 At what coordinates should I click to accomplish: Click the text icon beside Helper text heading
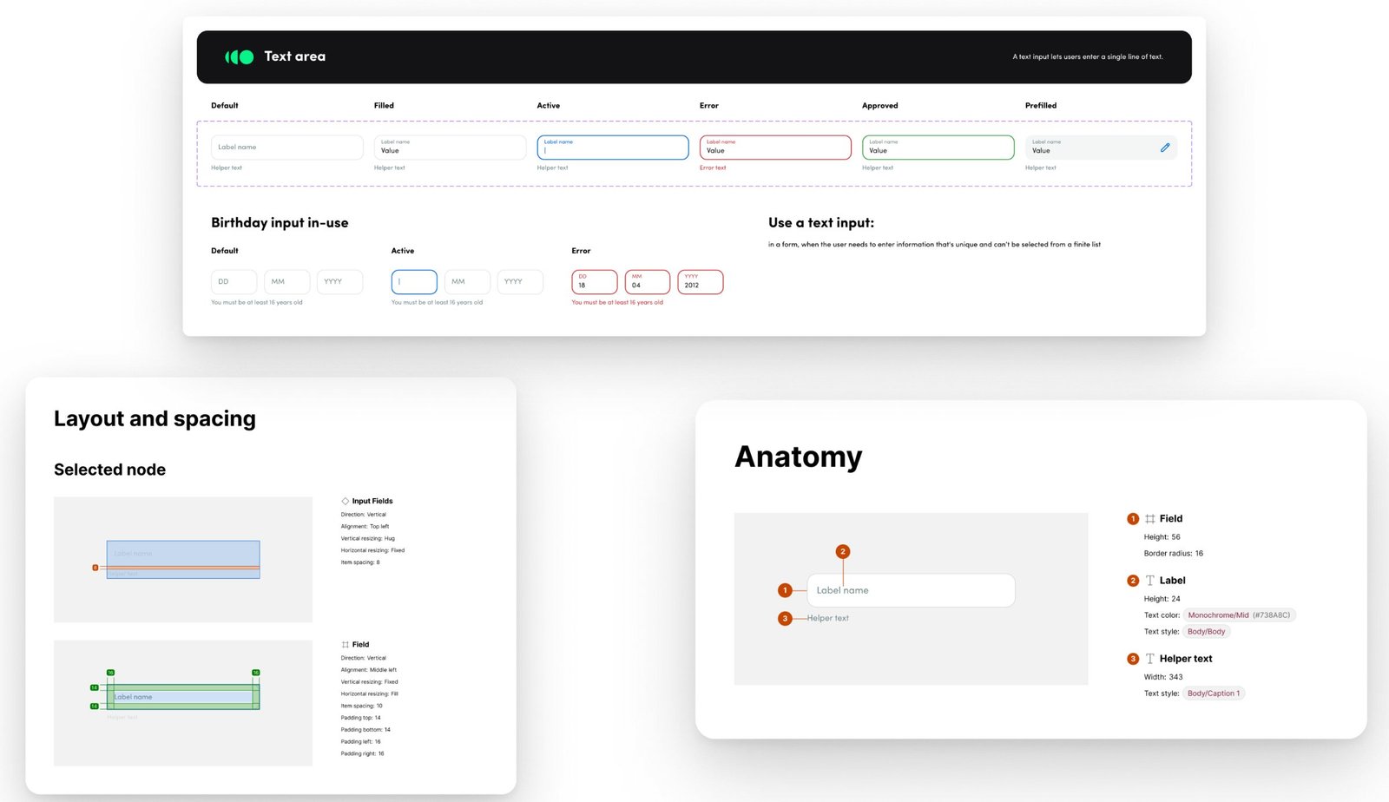(x=1150, y=659)
